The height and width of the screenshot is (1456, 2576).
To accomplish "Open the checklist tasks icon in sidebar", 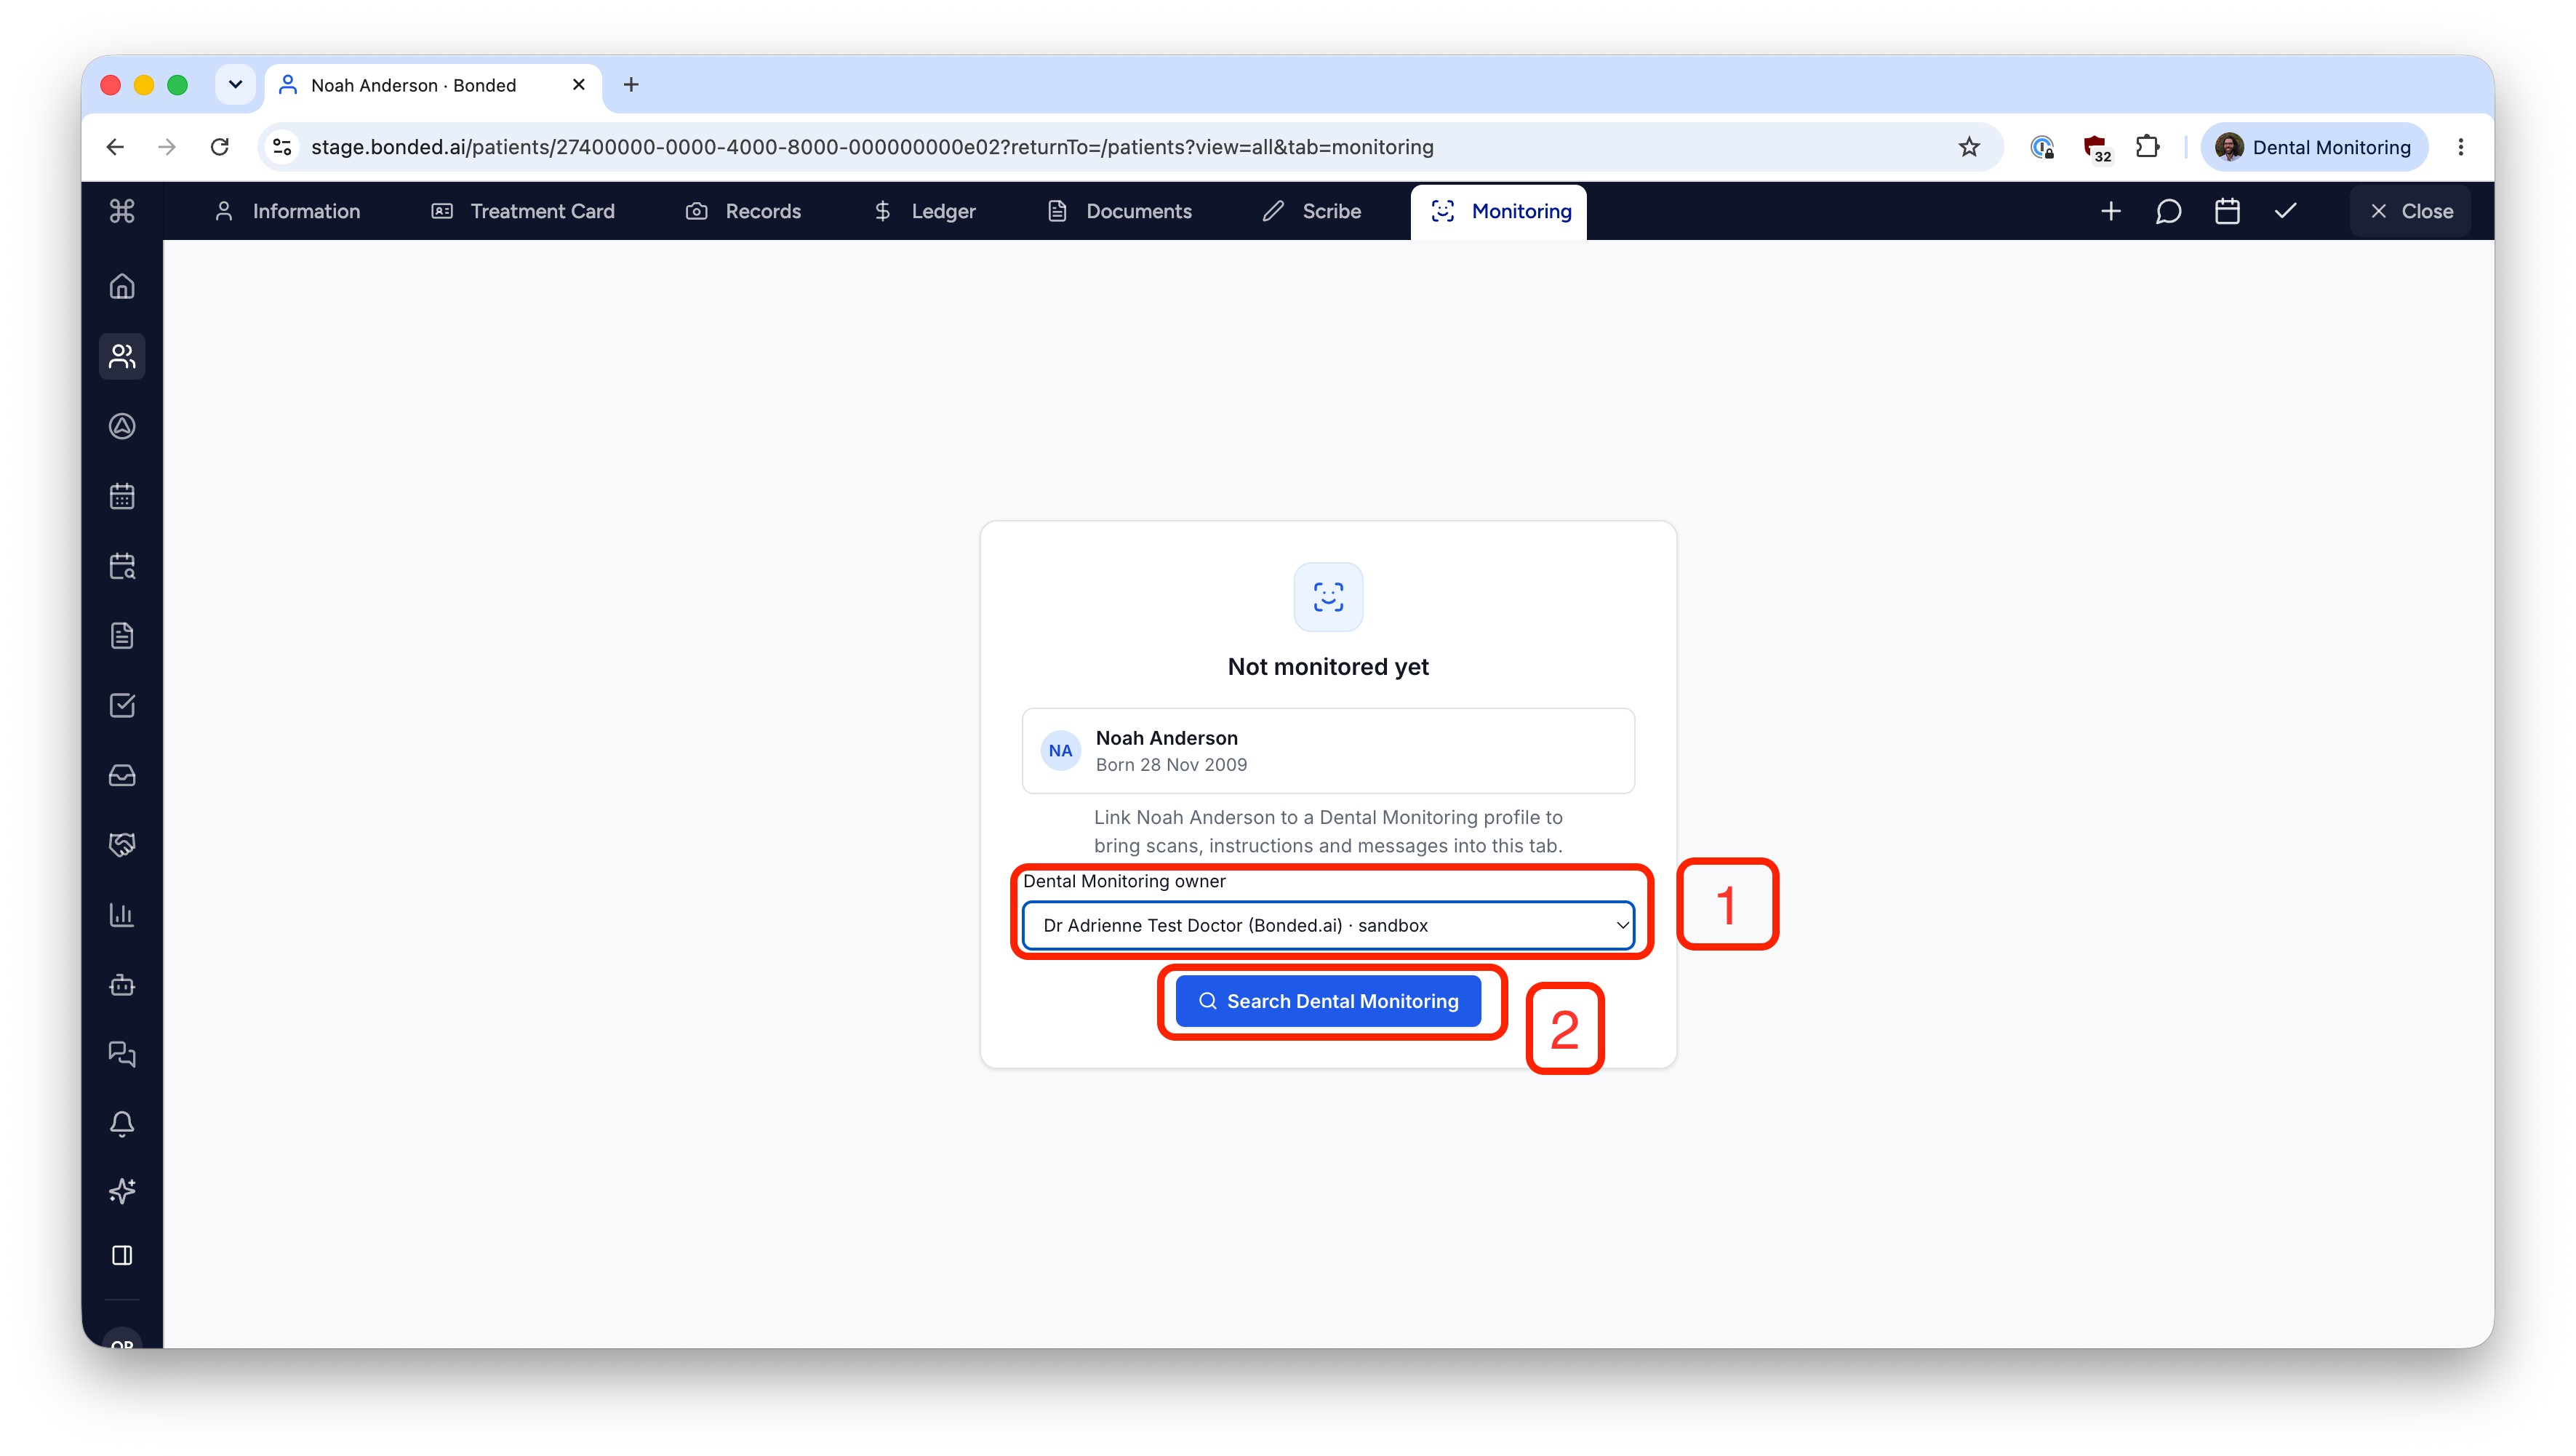I will [122, 706].
